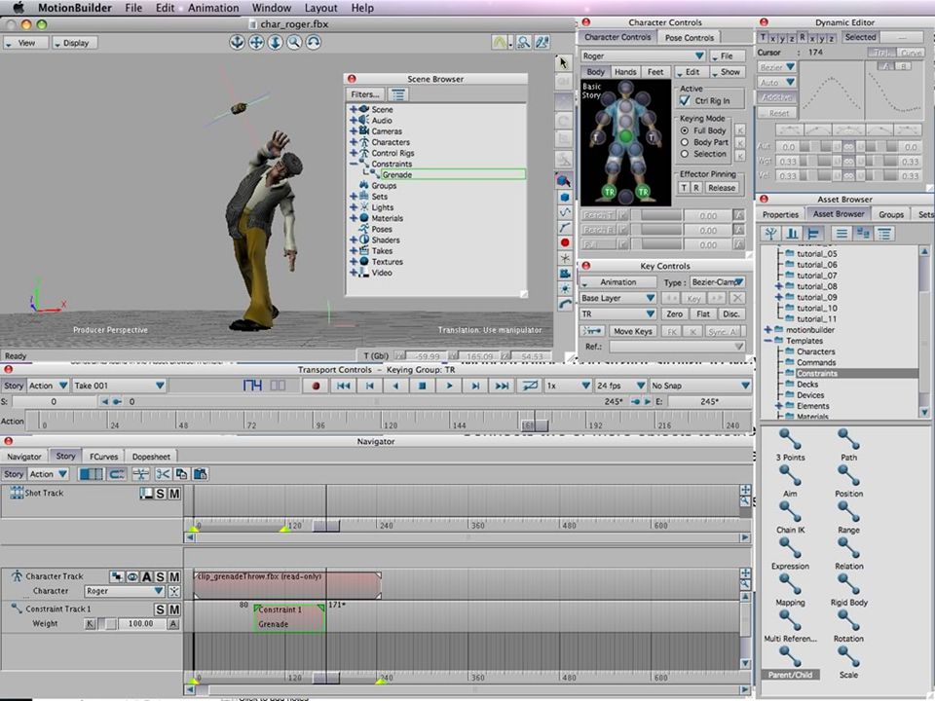Mute the Shot Track with M button

(174, 494)
